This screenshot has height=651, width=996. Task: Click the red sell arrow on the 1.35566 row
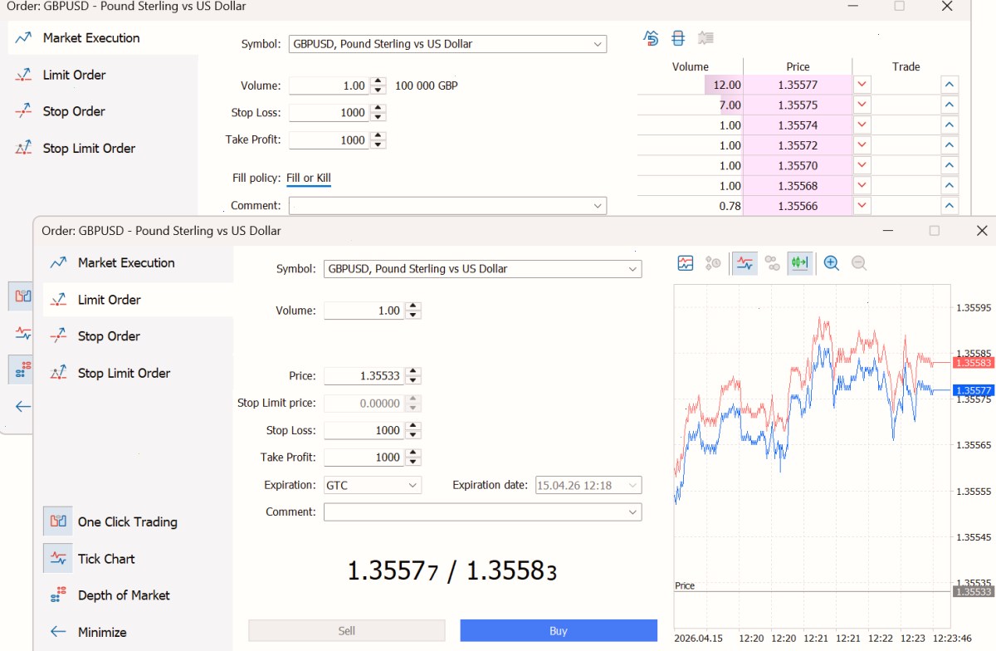click(x=862, y=206)
